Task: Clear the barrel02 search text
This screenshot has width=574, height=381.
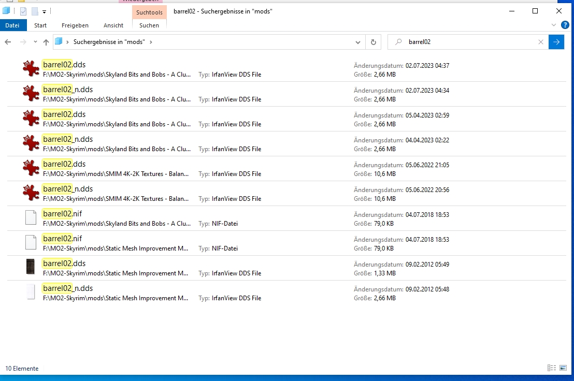Action: 541,42
